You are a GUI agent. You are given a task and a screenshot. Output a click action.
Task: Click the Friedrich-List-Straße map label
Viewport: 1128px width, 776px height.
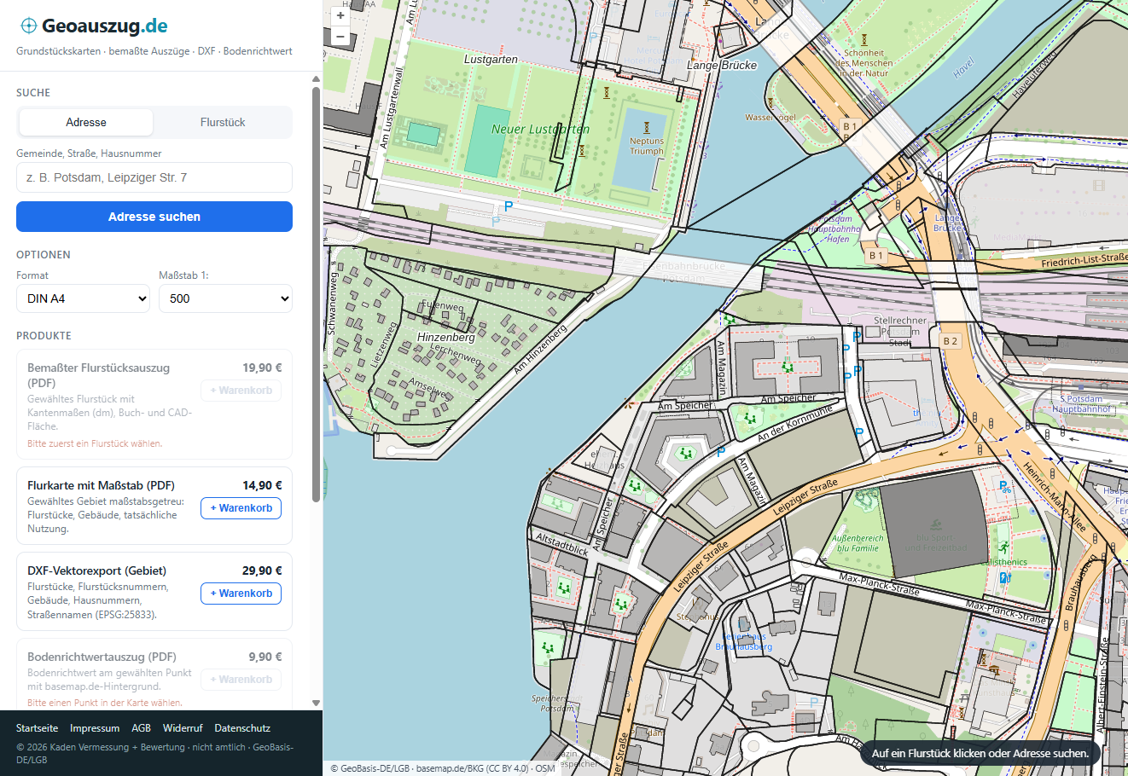click(1084, 260)
